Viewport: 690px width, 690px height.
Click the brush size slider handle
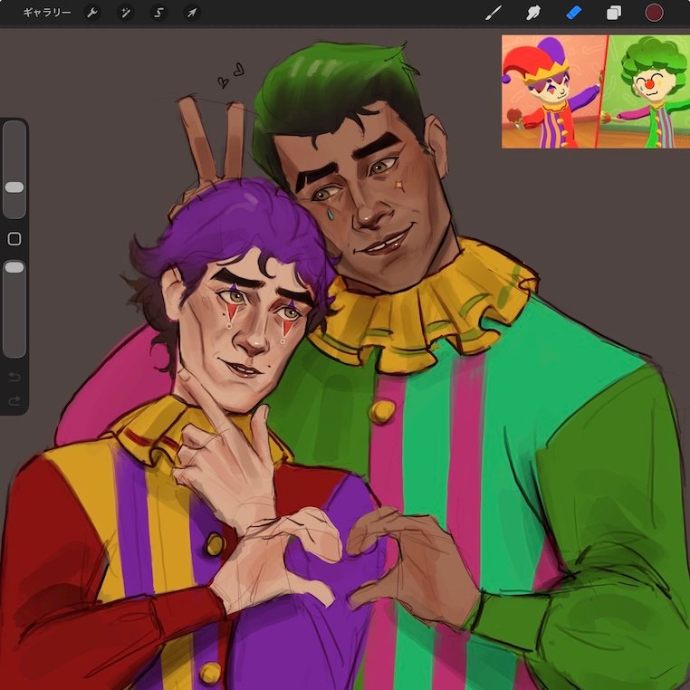(x=14, y=187)
